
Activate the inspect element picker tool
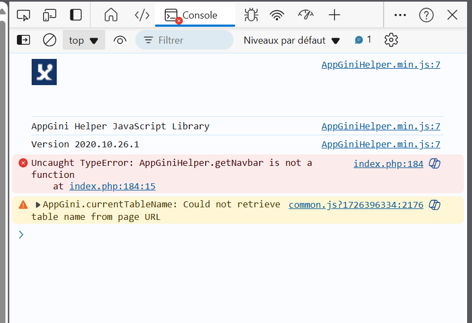[x=23, y=15]
